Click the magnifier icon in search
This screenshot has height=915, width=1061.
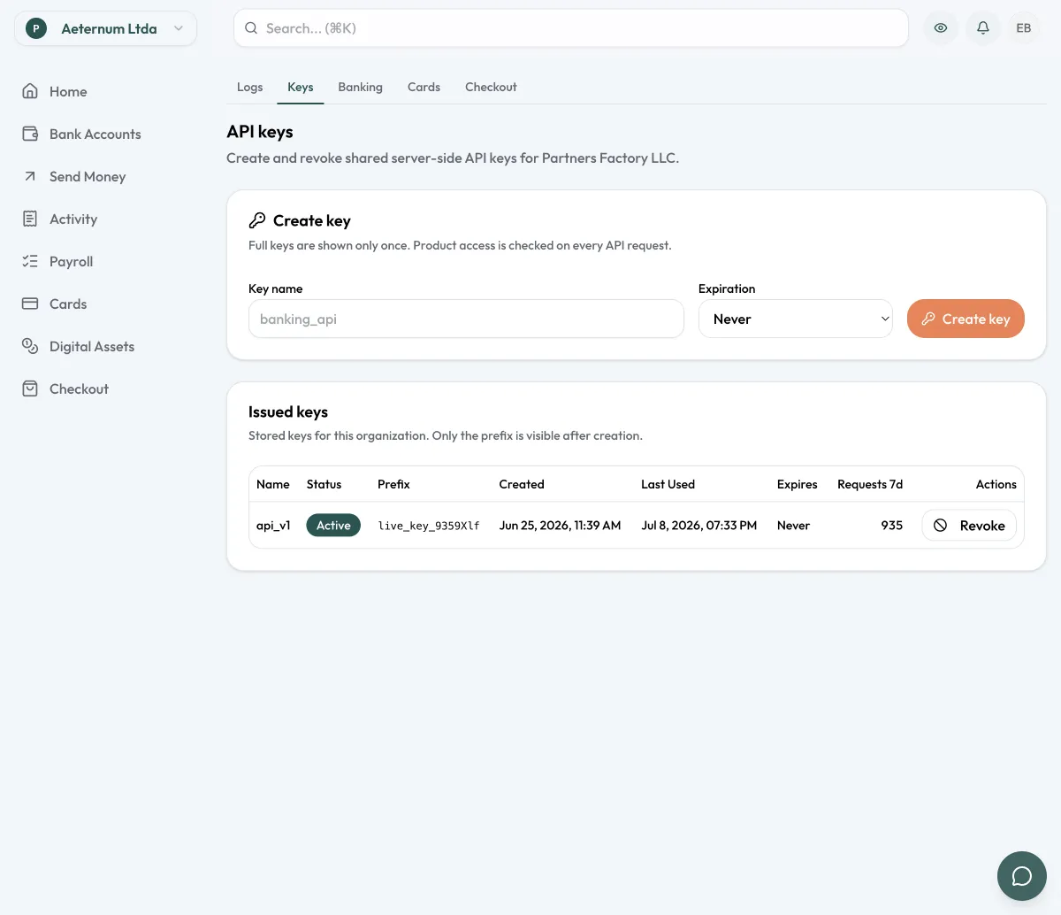click(251, 28)
